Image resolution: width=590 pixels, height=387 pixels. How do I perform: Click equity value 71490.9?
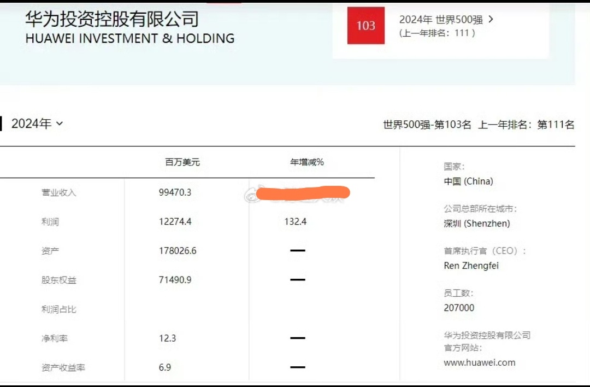(175, 280)
